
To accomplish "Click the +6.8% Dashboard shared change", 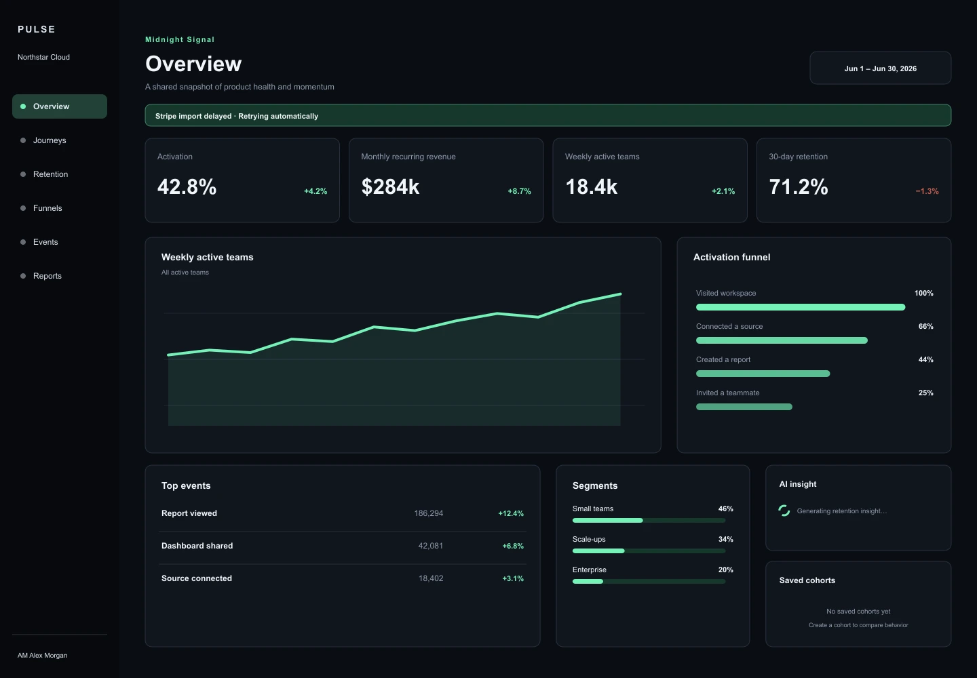I will tap(513, 546).
